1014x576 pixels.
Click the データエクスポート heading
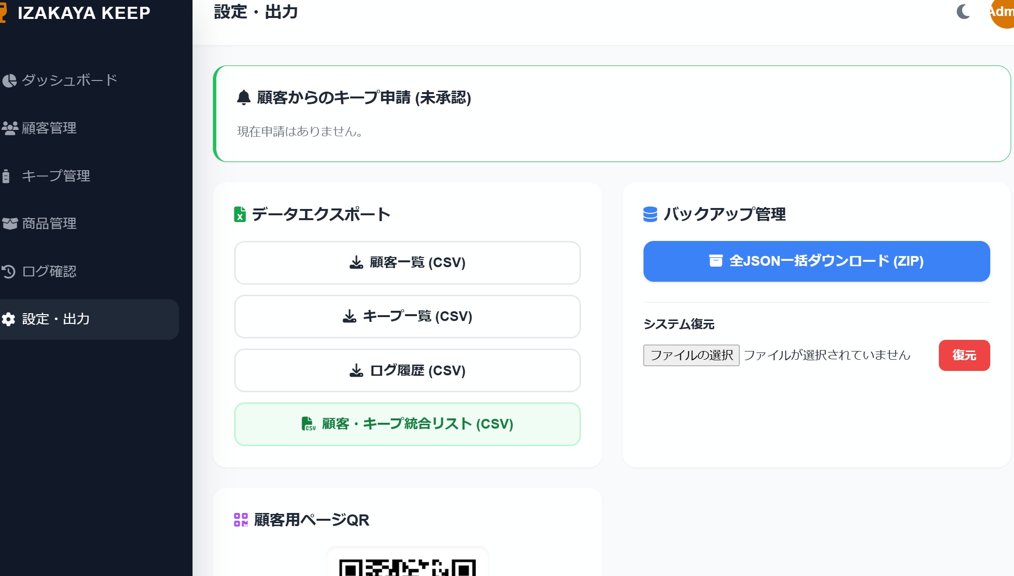click(x=321, y=214)
